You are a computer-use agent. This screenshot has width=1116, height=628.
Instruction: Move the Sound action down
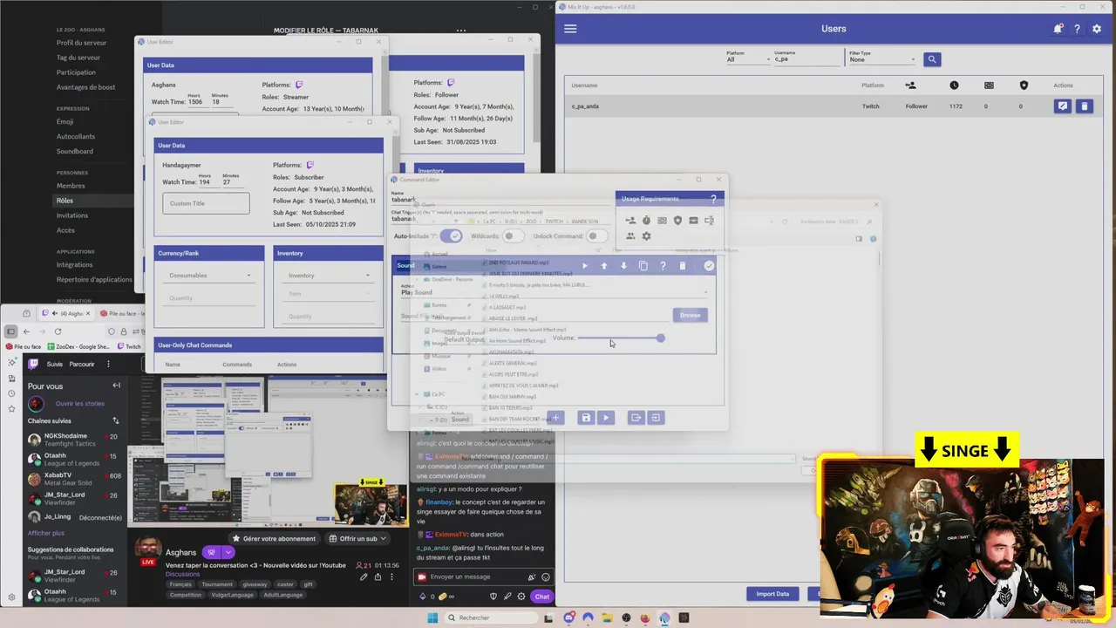(x=623, y=266)
